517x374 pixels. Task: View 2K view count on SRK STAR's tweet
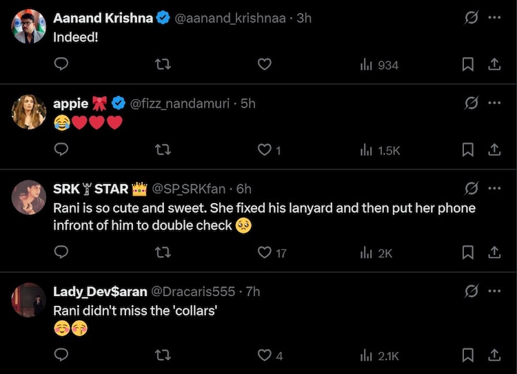click(x=377, y=253)
